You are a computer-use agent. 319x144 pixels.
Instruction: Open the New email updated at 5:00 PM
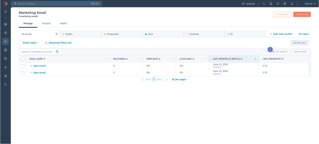pos(39,72)
